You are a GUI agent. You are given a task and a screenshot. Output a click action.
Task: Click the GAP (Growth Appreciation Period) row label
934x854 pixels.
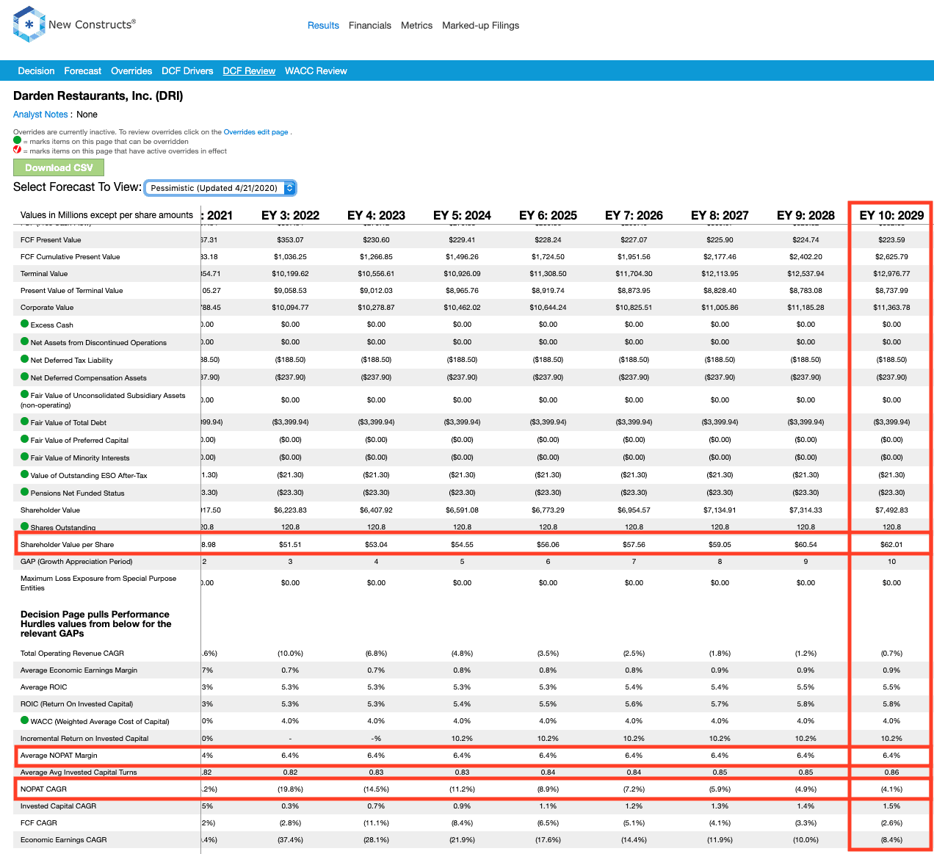(x=76, y=562)
